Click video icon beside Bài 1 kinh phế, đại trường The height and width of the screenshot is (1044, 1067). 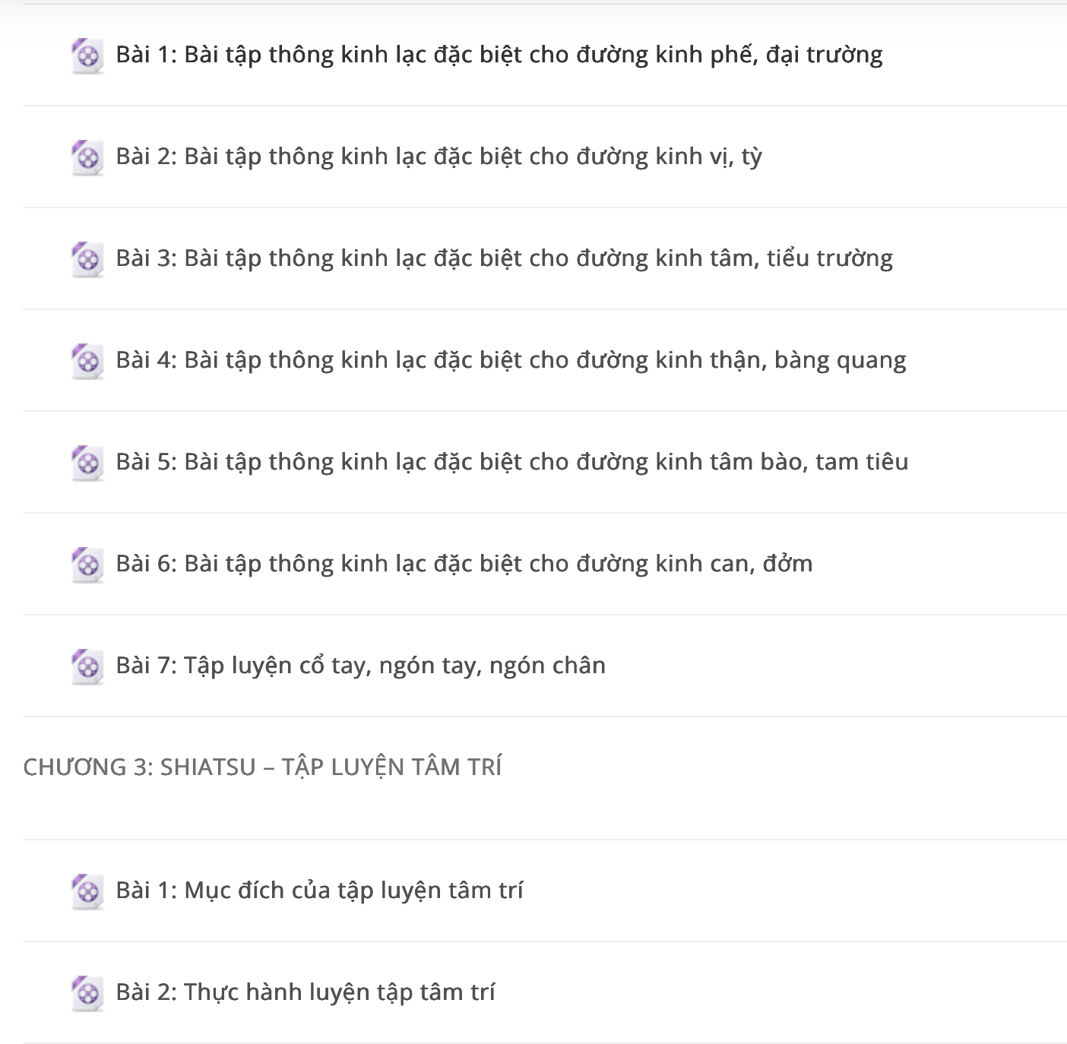[x=87, y=56]
